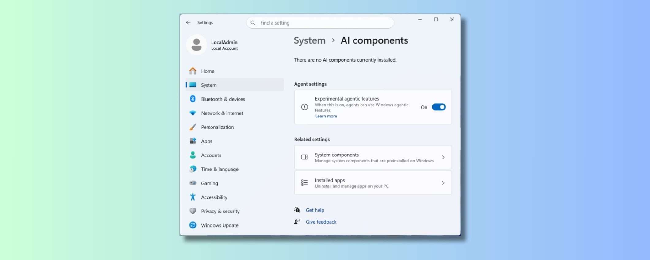Viewport: 650px width, 260px height.
Task: Select Accounts in the sidebar
Action: point(211,155)
